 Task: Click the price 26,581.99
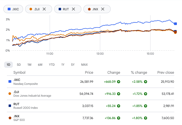pyautogui.click(x=87, y=82)
